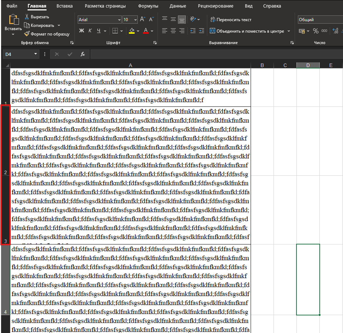The width and height of the screenshot is (343, 333).
Task: Select column B header
Action: 262,65
